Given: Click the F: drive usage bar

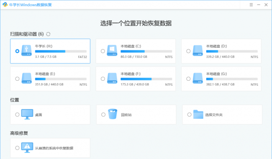Looking at the screenshot, I should (146, 79).
